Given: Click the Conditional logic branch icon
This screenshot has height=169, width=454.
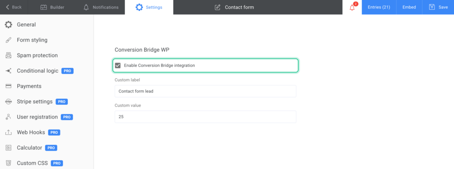Looking at the screenshot, I should [x=8, y=71].
